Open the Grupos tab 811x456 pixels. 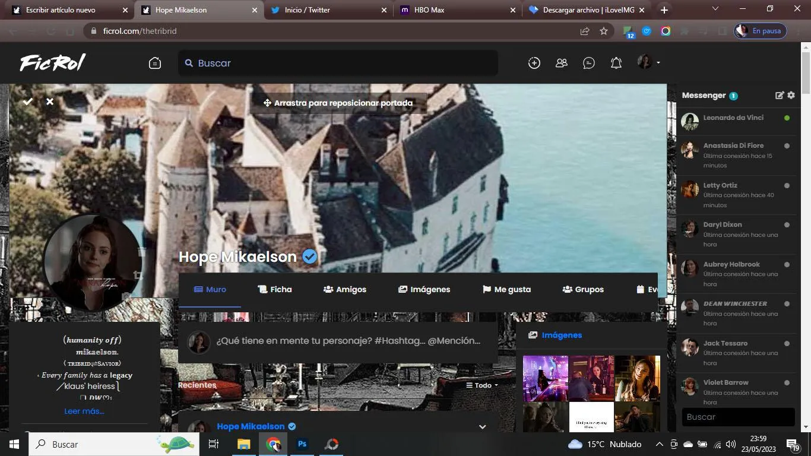pyautogui.click(x=583, y=290)
